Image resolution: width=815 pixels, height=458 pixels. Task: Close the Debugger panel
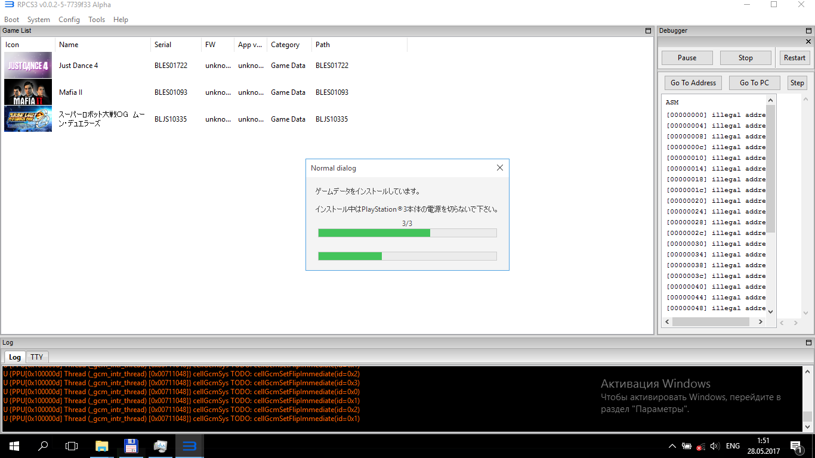coord(809,42)
